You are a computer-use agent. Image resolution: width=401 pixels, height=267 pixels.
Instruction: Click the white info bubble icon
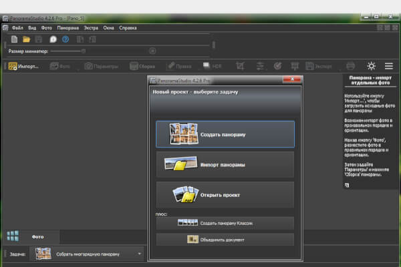coord(53,39)
